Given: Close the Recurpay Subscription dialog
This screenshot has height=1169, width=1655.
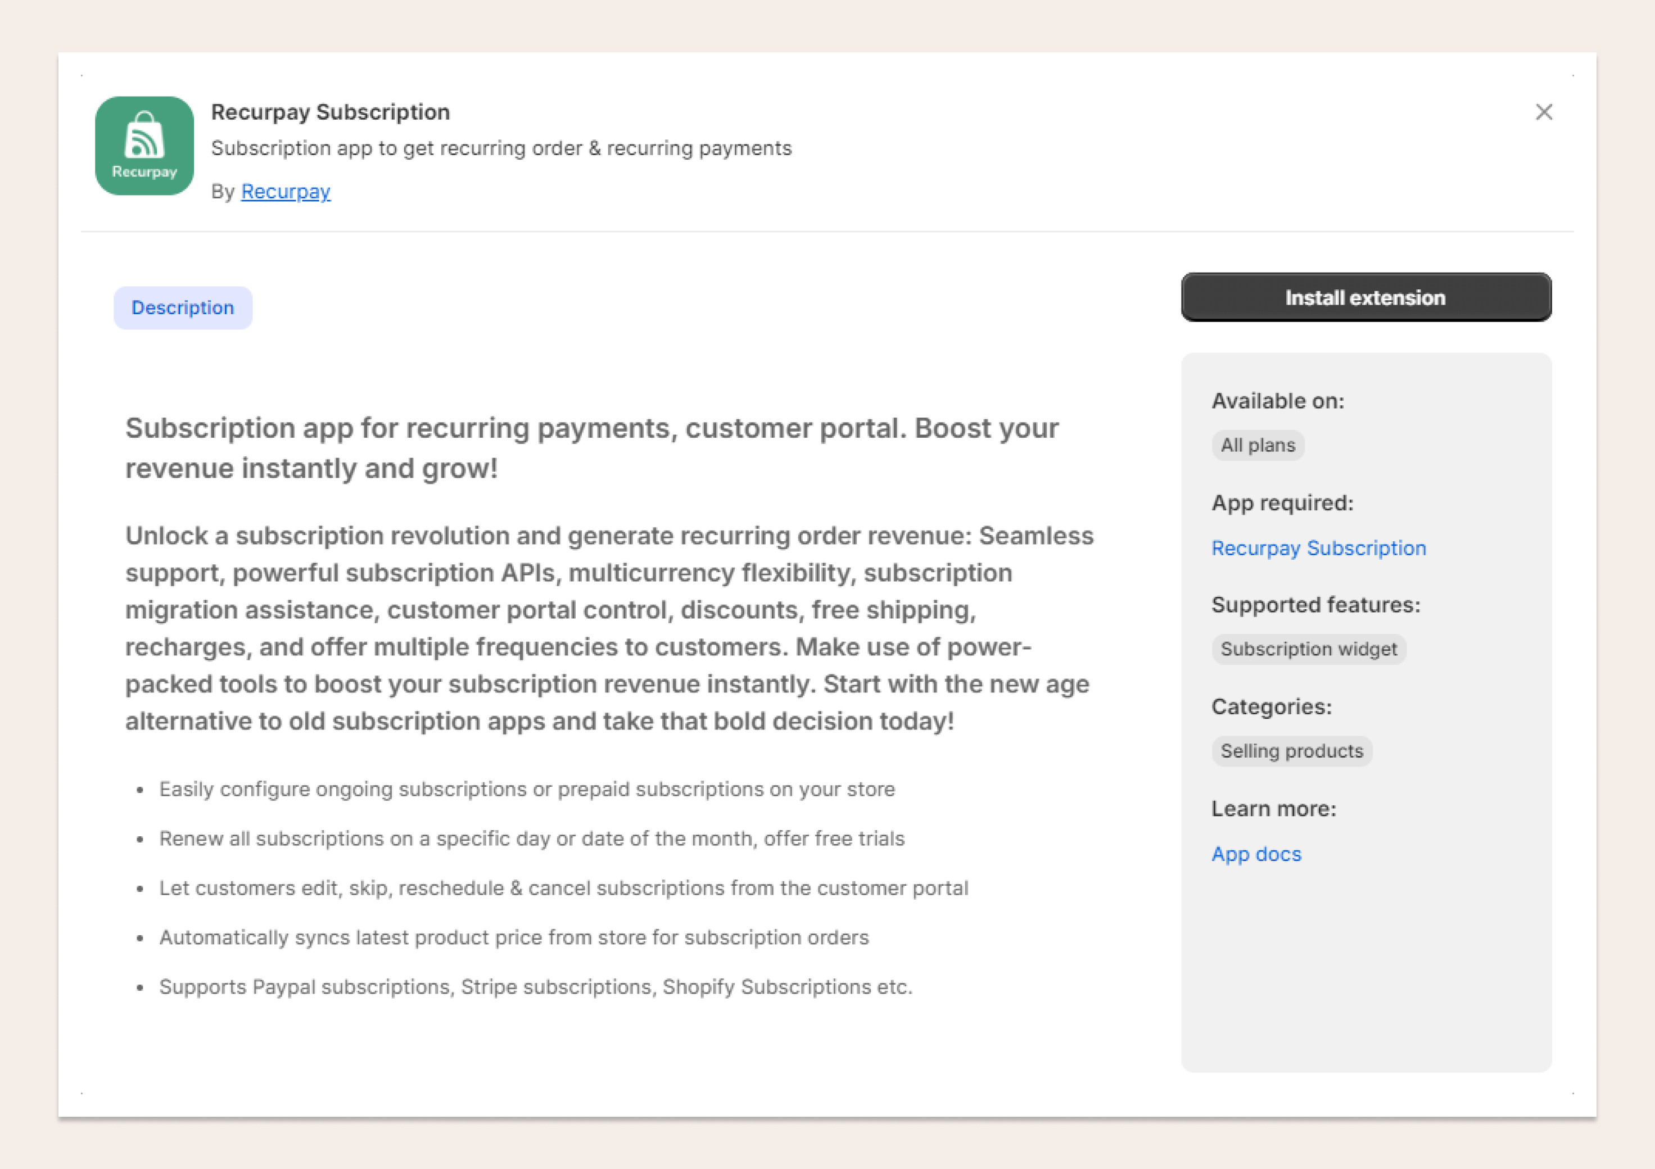Looking at the screenshot, I should point(1544,112).
